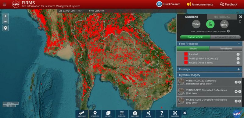This screenshot has height=118, width=244.
Task: Open the Location tool
Action: (x=95, y=114)
